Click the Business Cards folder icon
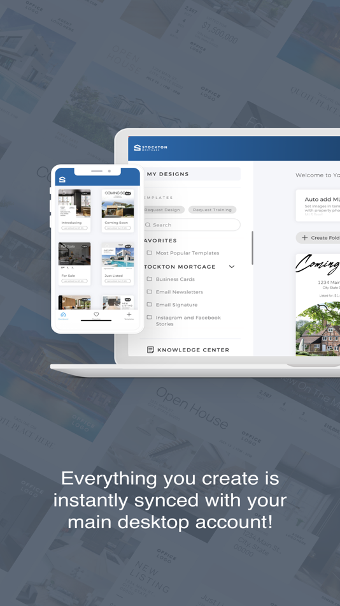The width and height of the screenshot is (340, 606). point(150,279)
